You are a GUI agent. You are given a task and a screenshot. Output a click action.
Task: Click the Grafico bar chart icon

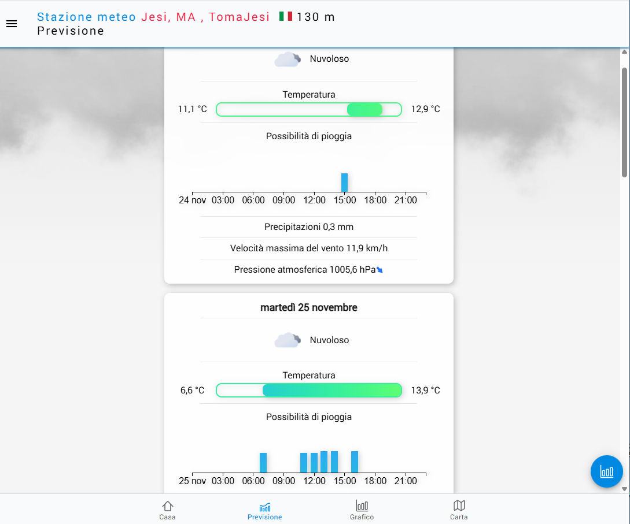(362, 506)
